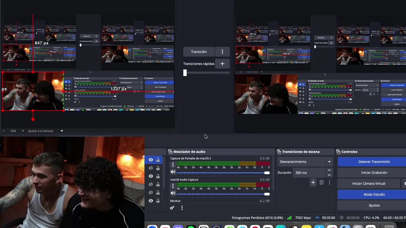
Task: Click the 60.00 / 60.00 FPS status
Action: coord(395,218)
